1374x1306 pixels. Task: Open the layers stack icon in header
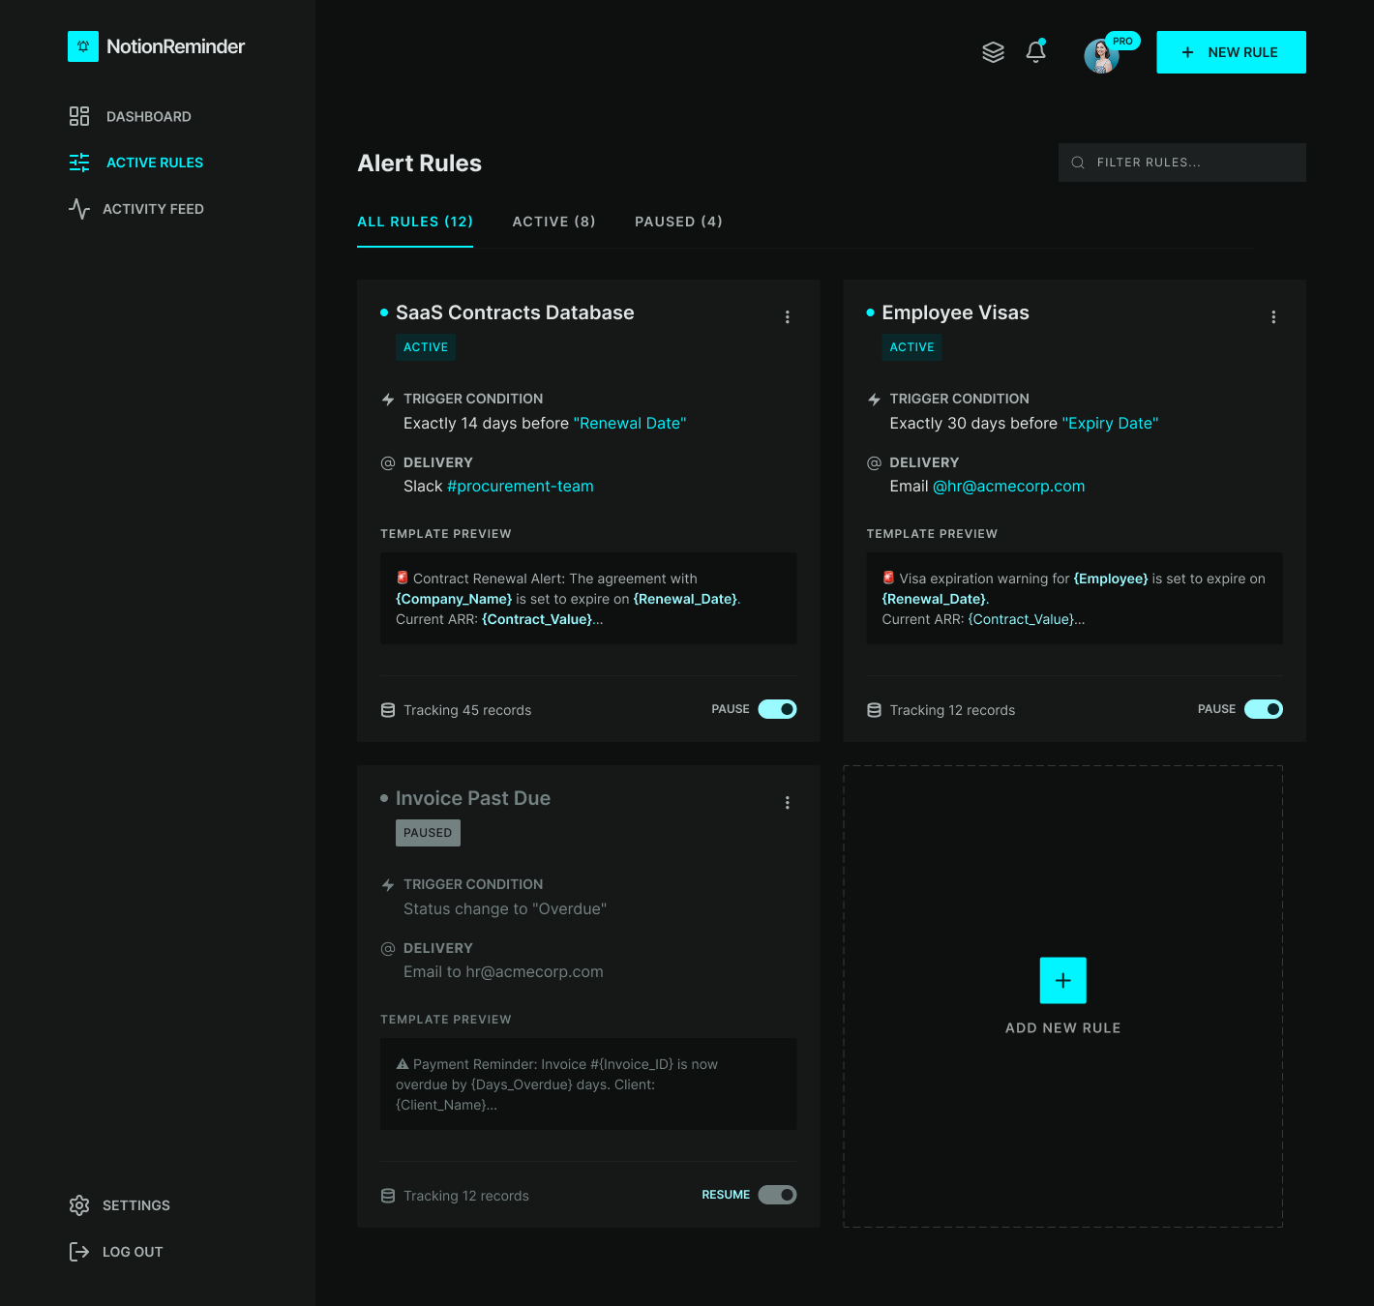coord(994,52)
